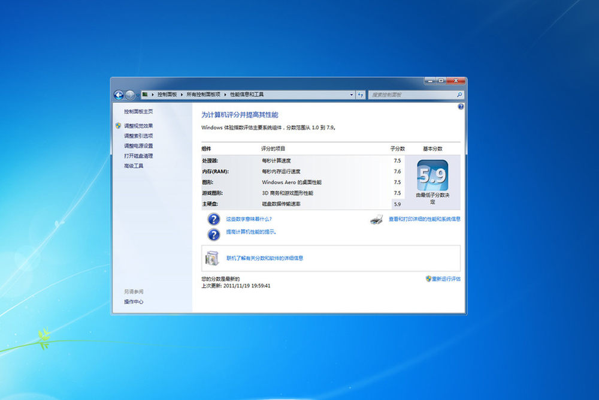The height and width of the screenshot is (400, 599).
Task: Select 所有控制面板项 breadcrumb
Action: (x=203, y=95)
